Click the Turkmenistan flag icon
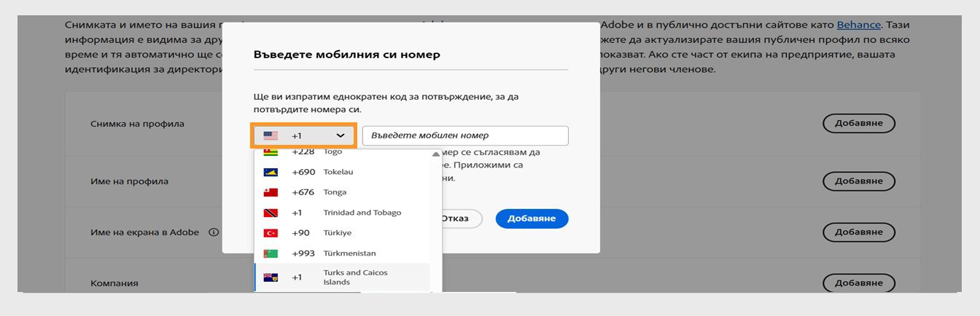Image resolution: width=980 pixels, height=316 pixels. [271, 253]
